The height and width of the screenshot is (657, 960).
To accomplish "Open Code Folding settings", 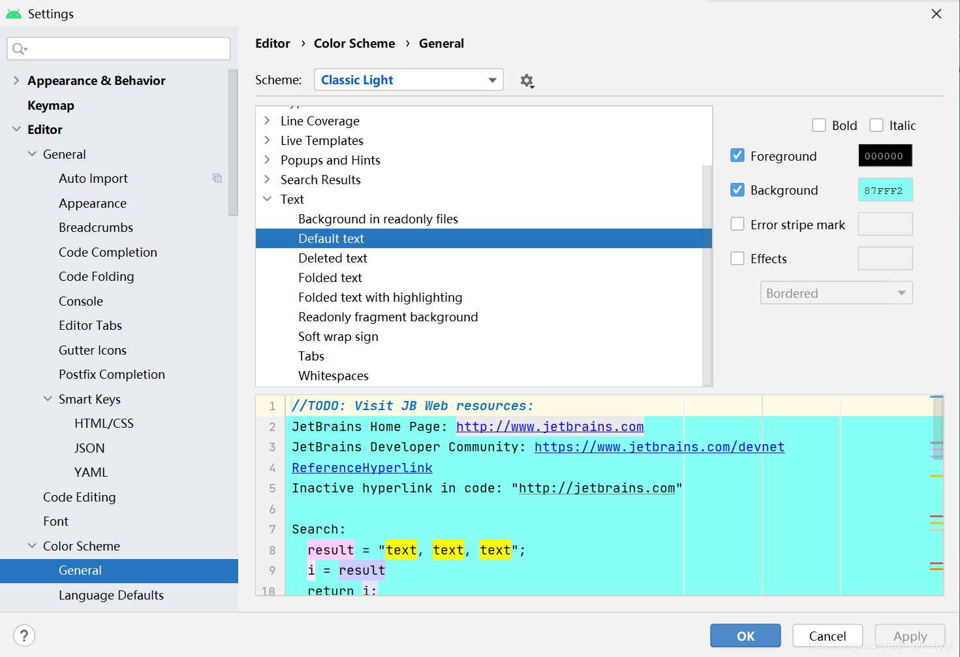I will 97,276.
